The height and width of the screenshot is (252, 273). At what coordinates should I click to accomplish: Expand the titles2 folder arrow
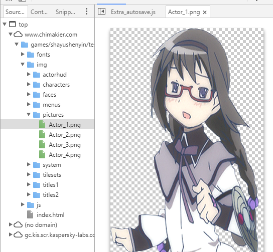coord(29,194)
